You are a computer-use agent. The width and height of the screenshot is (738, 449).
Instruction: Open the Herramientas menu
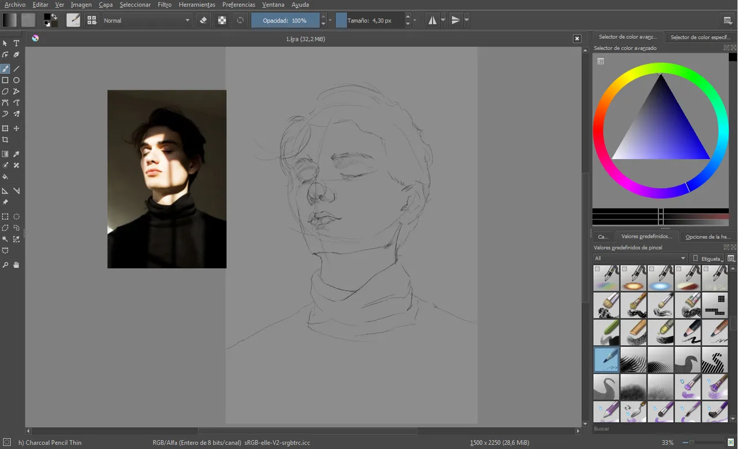197,5
